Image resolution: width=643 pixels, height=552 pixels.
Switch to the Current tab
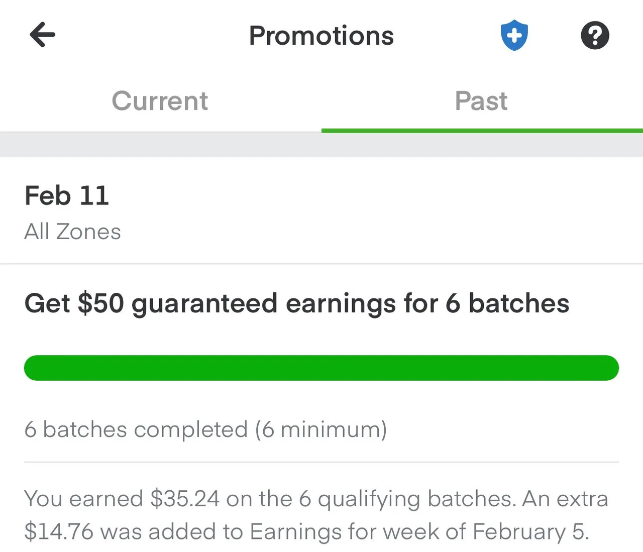point(160,100)
